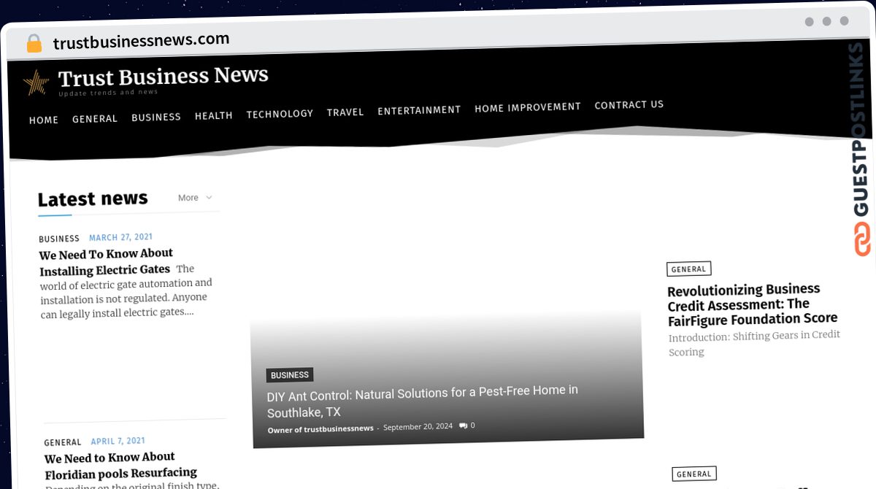Open the article We Need To Know About Installing Electric Gates
Viewport: 876px width, 489px height.
click(x=107, y=261)
